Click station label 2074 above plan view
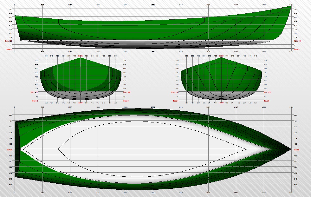This screenshot has width=311, height=197. [125, 107]
